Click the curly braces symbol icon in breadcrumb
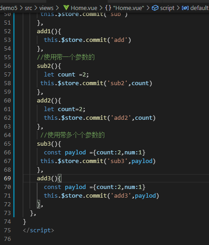 [108, 8]
